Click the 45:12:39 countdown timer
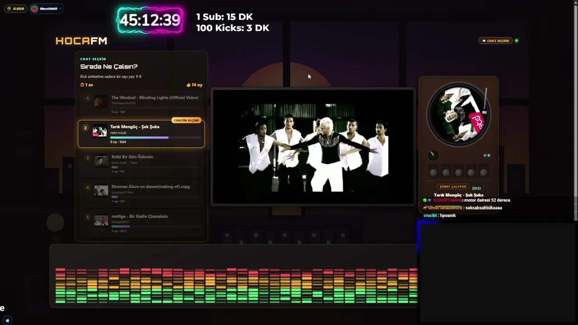 point(150,20)
